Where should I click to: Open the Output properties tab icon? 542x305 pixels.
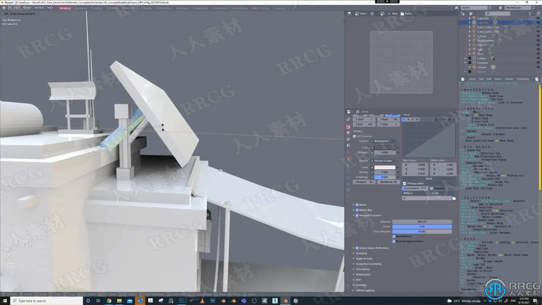pyautogui.click(x=348, y=133)
